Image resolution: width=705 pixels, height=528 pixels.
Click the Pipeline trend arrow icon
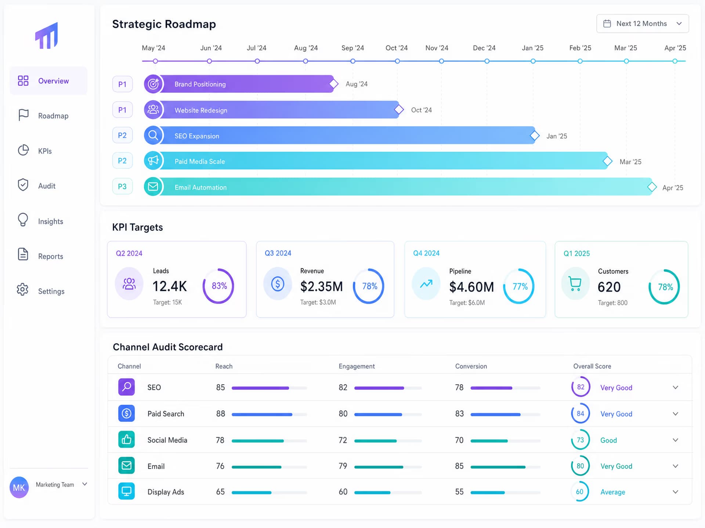pyautogui.click(x=426, y=284)
